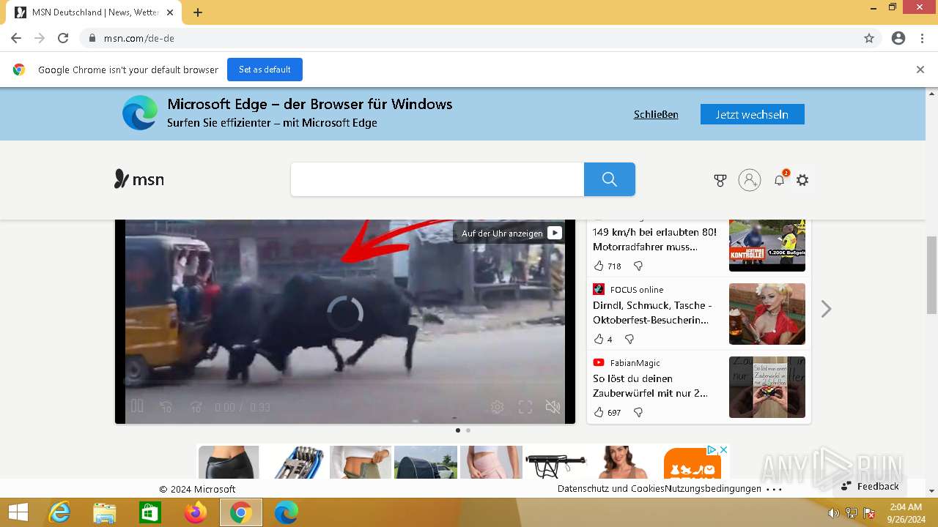This screenshot has width=938, height=527.
Task: Show next news cards with right chevron
Action: click(x=827, y=309)
